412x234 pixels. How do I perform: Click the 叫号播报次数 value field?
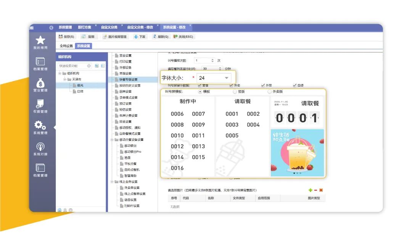coord(202,60)
